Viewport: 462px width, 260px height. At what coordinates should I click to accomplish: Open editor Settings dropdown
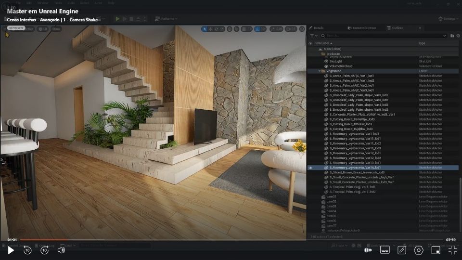pos(448,19)
